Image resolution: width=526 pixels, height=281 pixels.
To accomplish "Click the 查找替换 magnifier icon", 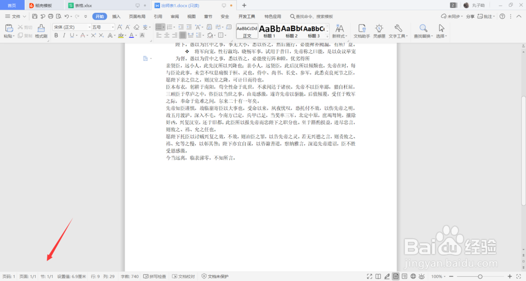I will (423, 28).
